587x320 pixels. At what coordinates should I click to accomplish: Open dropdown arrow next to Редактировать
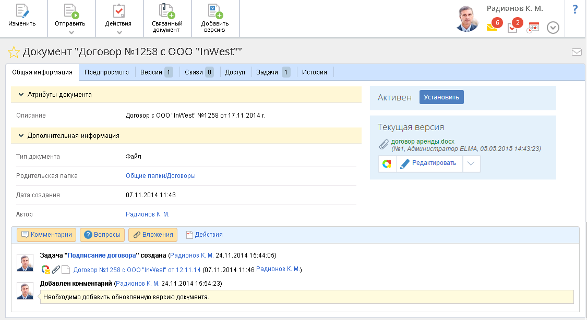point(471,163)
